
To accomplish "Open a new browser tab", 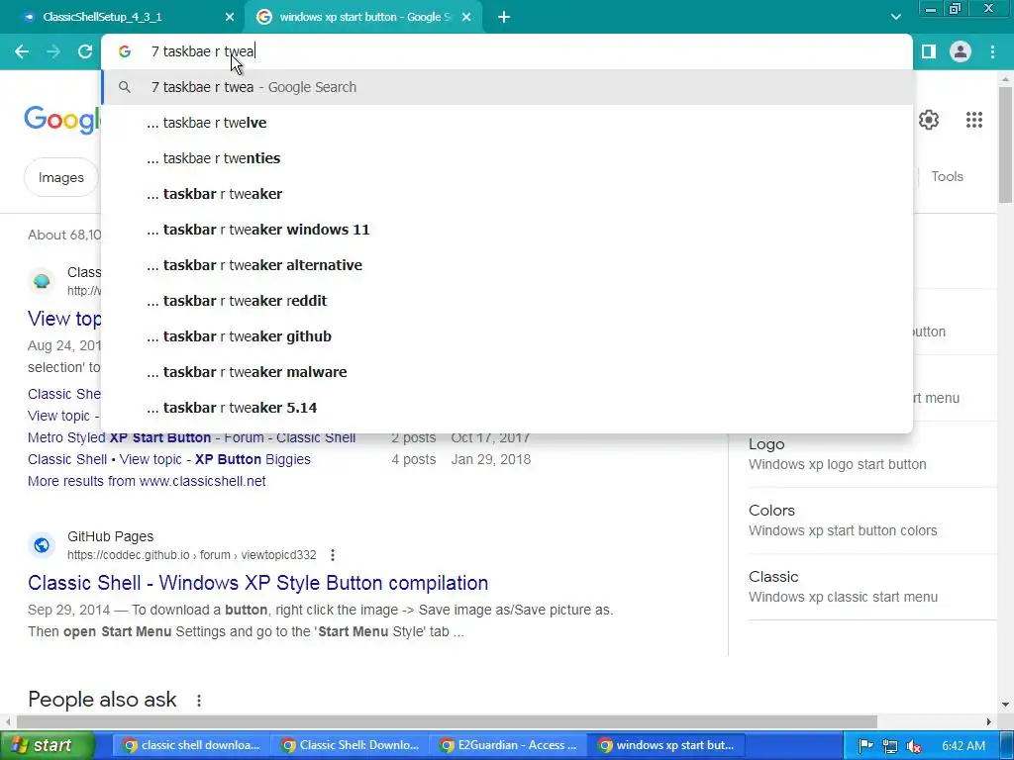I will coord(504,17).
